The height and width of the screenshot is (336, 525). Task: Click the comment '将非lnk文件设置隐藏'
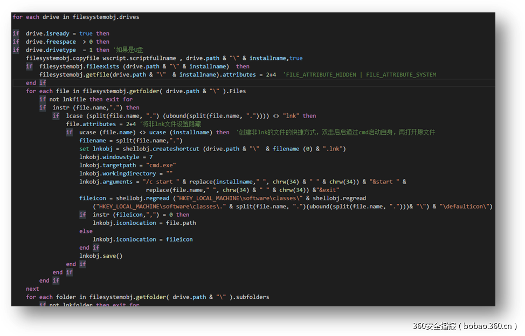click(x=170, y=124)
